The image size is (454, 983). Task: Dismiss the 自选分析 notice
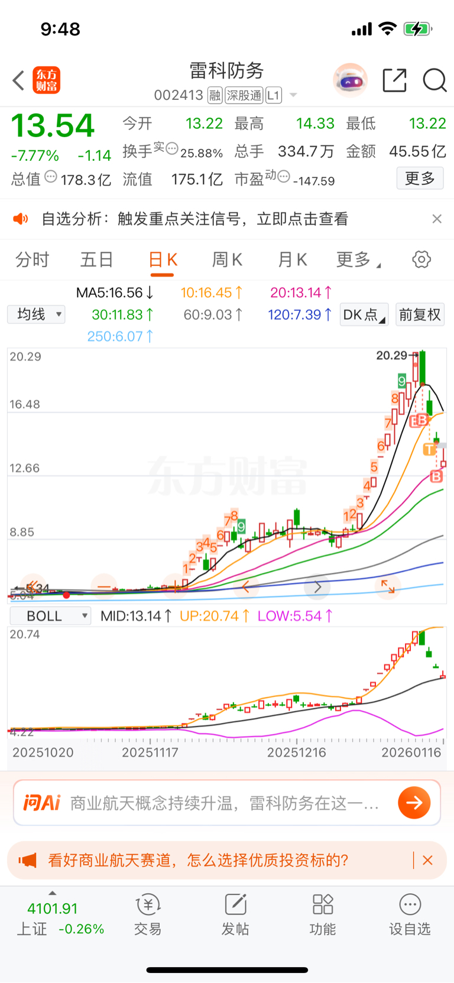437,219
